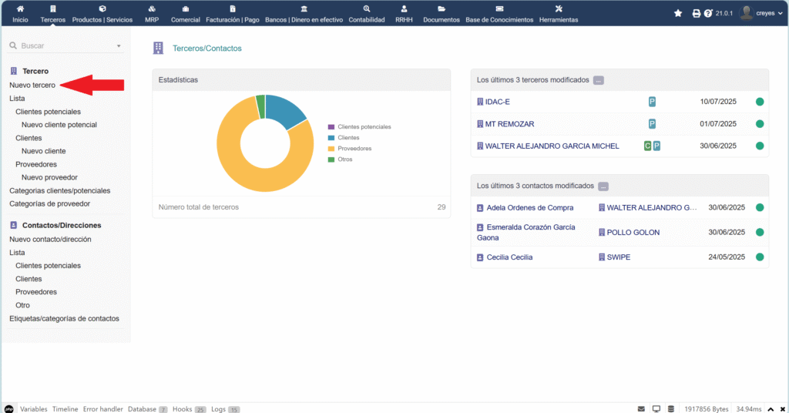Toggle the Proveedores legend entry in chart
Screen dimensions: 789x413
coord(354,148)
